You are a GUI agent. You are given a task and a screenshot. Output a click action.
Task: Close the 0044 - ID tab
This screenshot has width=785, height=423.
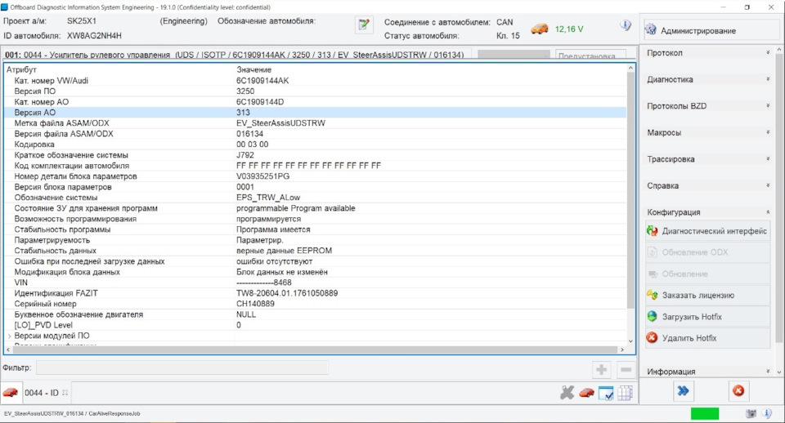point(65,393)
